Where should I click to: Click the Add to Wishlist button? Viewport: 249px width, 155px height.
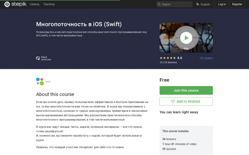click(186, 101)
